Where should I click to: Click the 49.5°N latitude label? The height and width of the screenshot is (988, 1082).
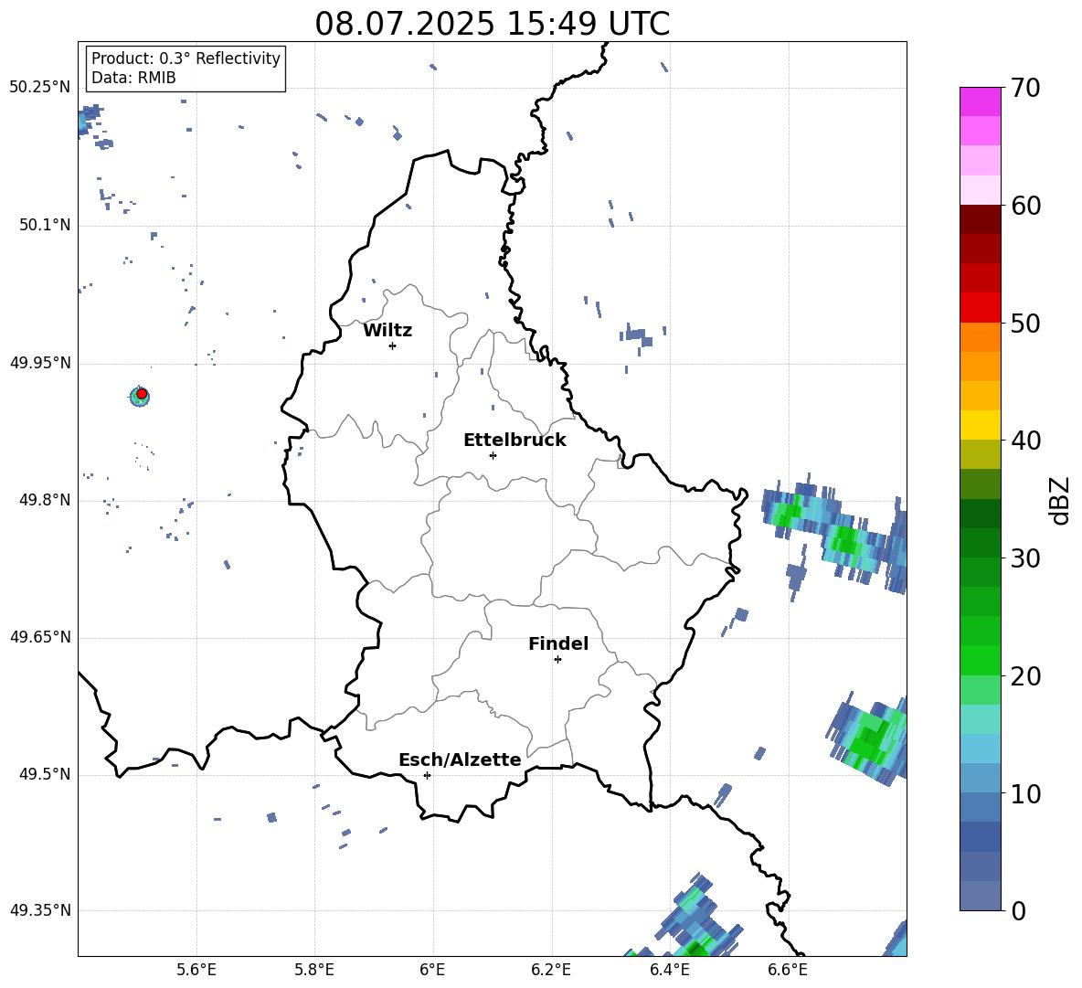click(45, 774)
